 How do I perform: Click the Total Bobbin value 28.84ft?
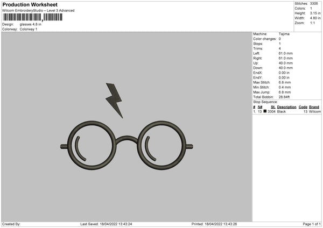click(x=284, y=97)
